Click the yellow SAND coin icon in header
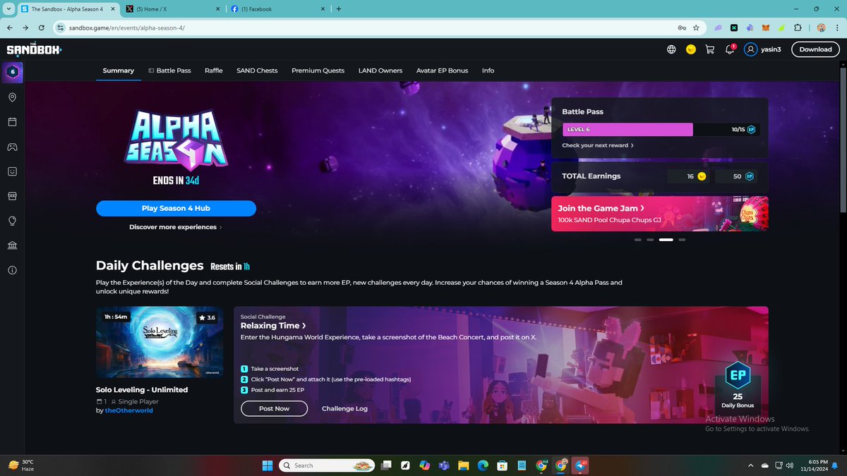 tap(691, 49)
